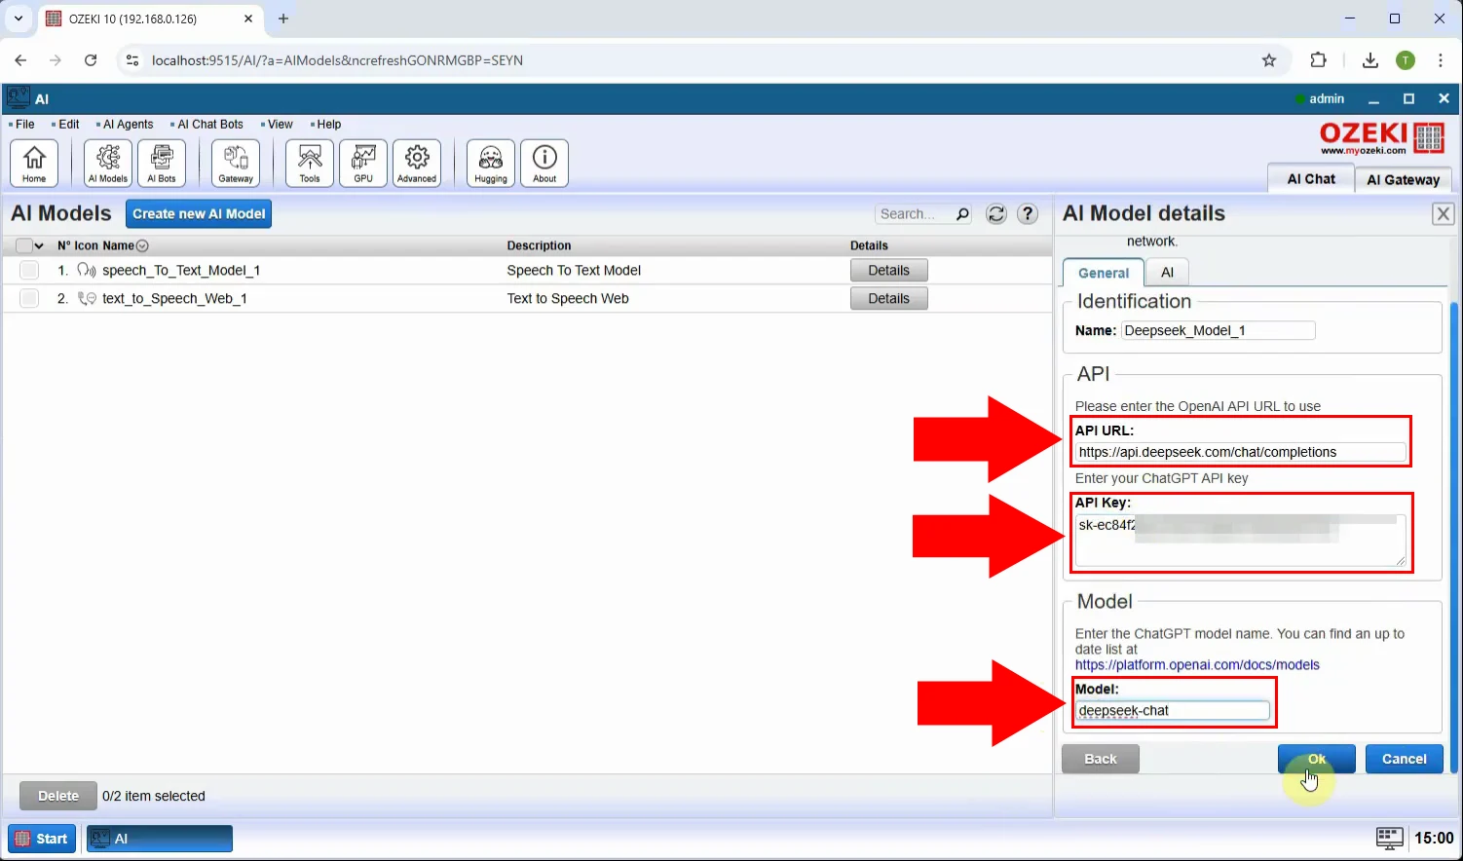Tick the checkbox for text_to_Speech_Web_1

pyautogui.click(x=29, y=299)
